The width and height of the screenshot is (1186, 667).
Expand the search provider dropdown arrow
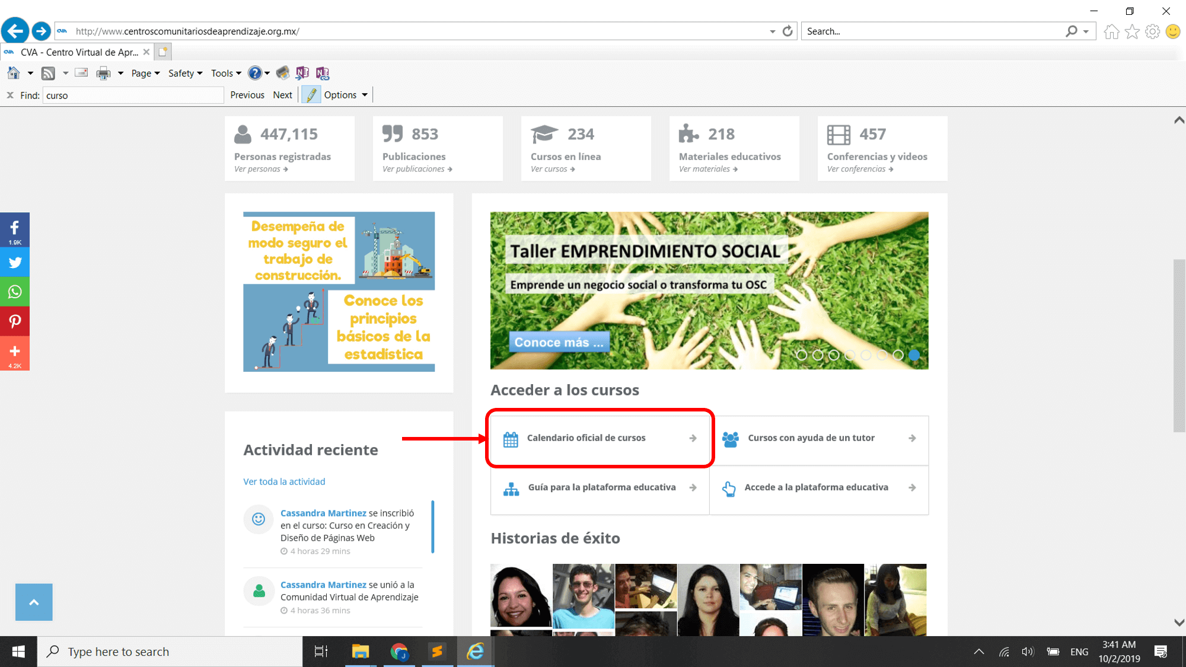(x=1086, y=31)
